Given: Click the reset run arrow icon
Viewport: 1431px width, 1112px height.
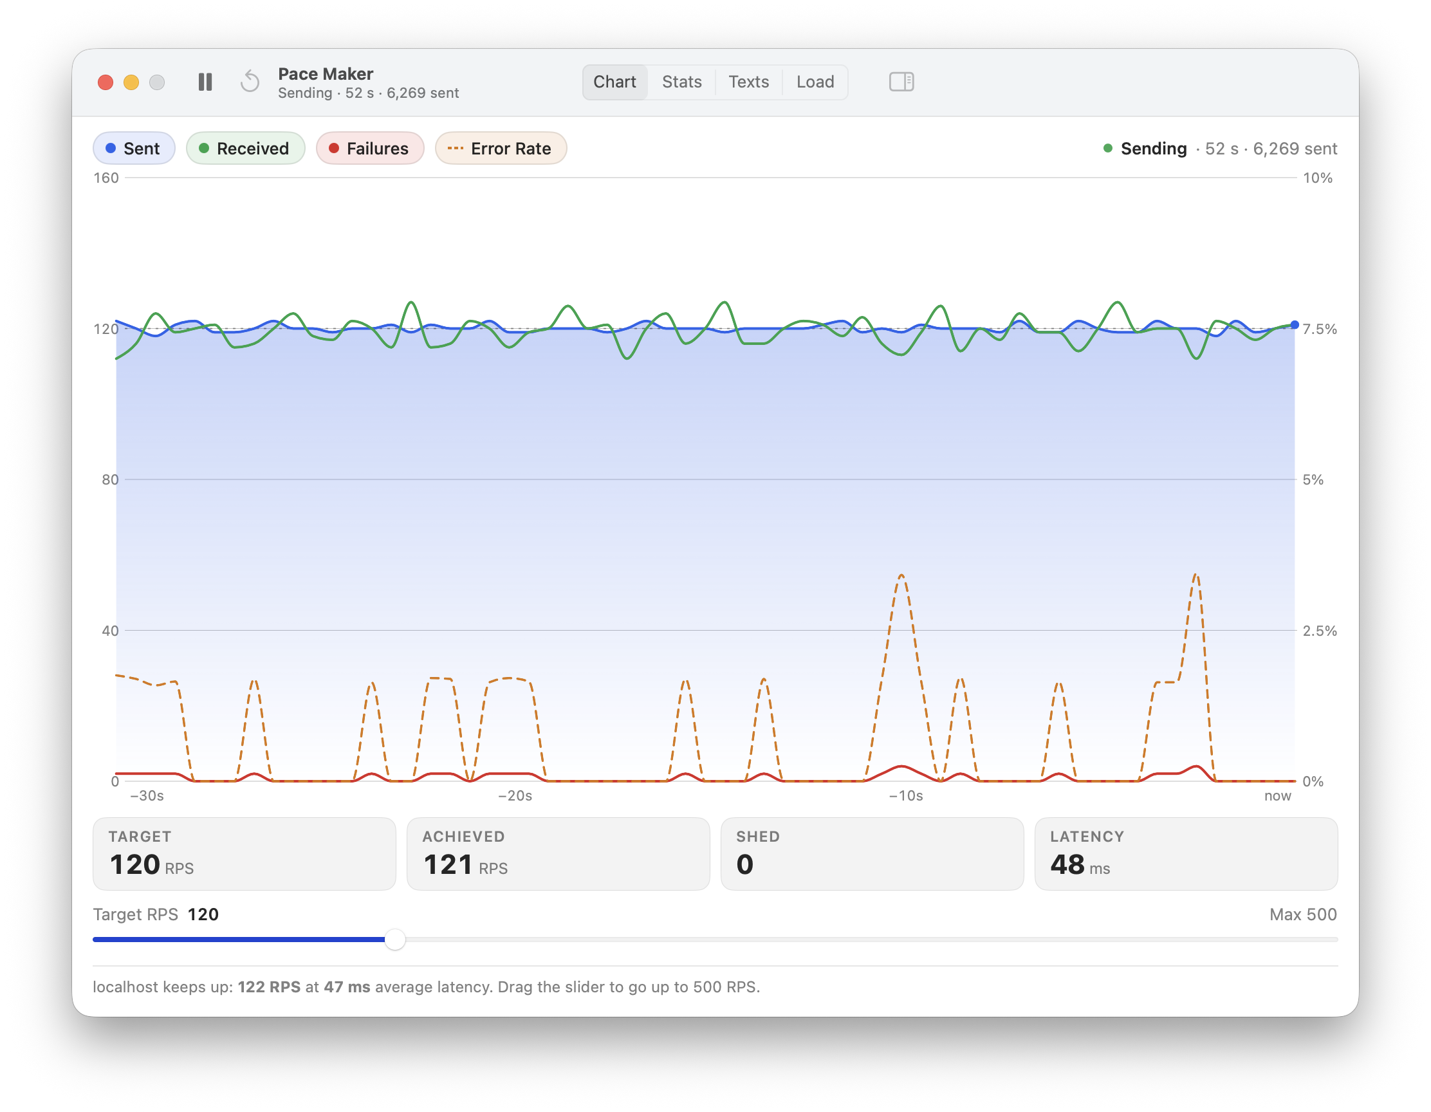Looking at the screenshot, I should pos(250,82).
